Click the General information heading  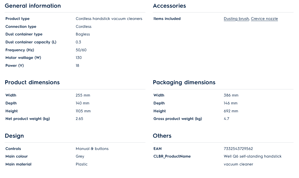pyautogui.click(x=33, y=6)
